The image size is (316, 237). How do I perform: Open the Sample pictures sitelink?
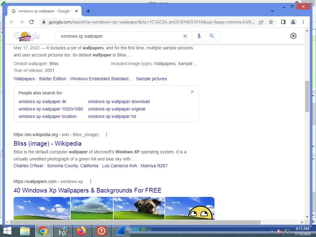[x=151, y=79]
